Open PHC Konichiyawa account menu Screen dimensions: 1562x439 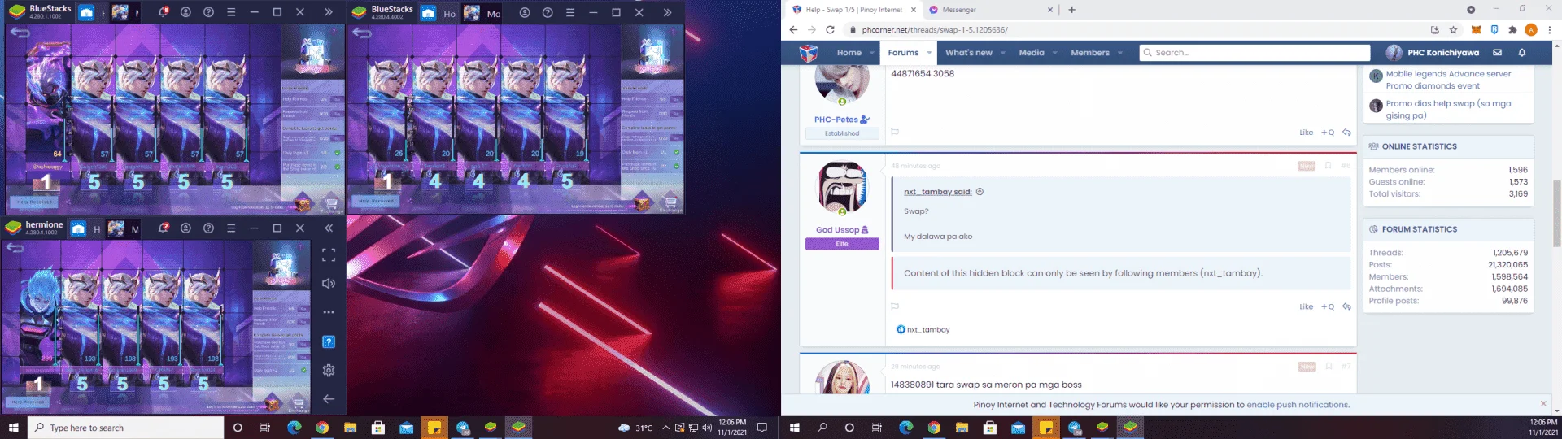(1433, 53)
